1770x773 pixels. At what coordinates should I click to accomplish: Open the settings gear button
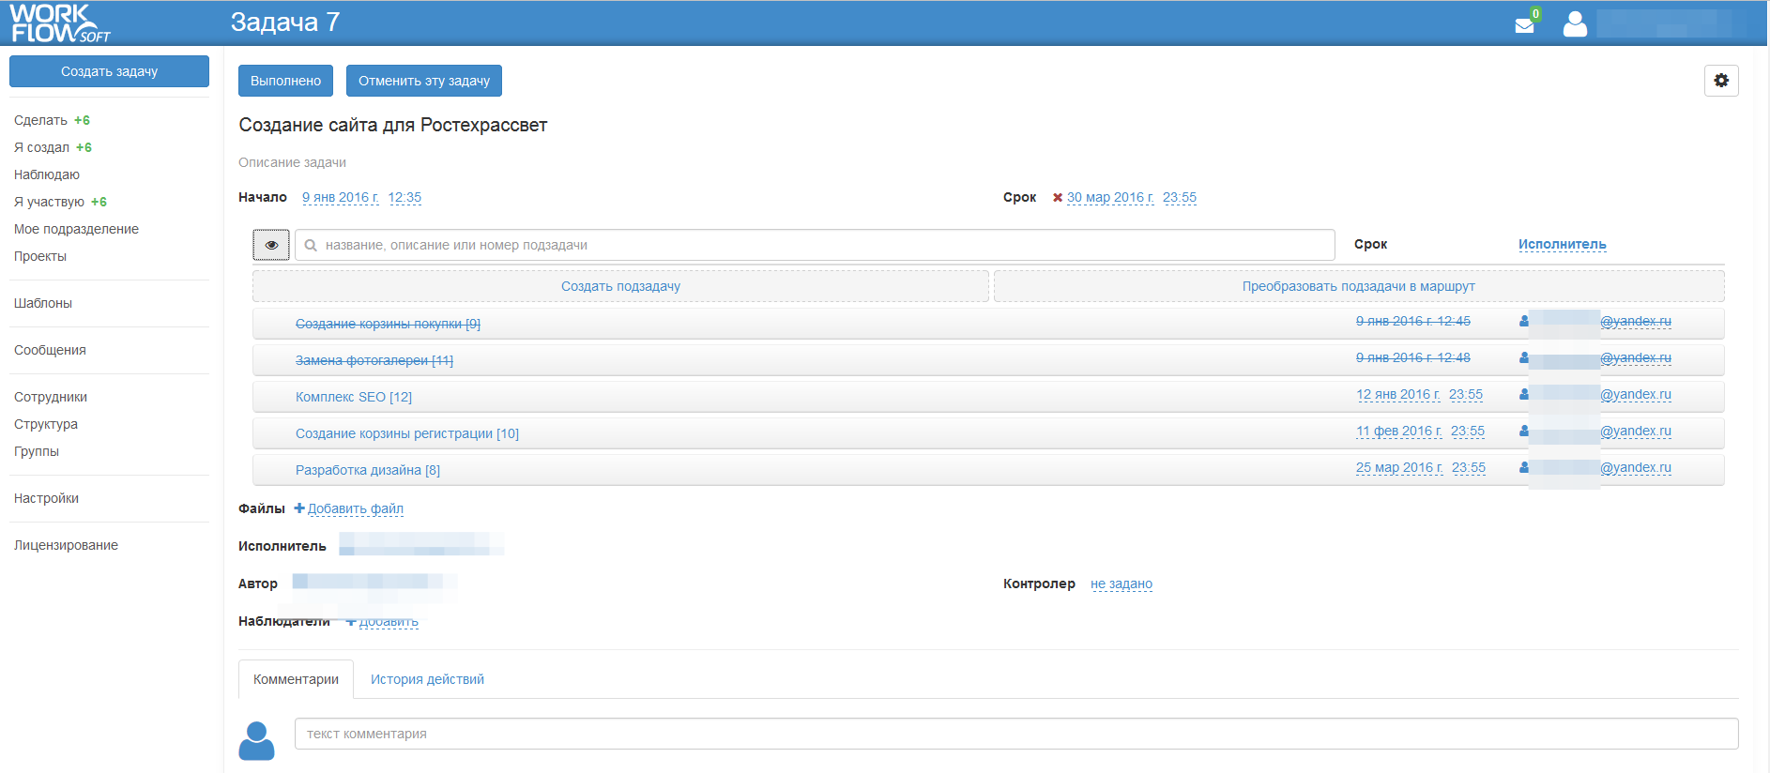point(1721,81)
